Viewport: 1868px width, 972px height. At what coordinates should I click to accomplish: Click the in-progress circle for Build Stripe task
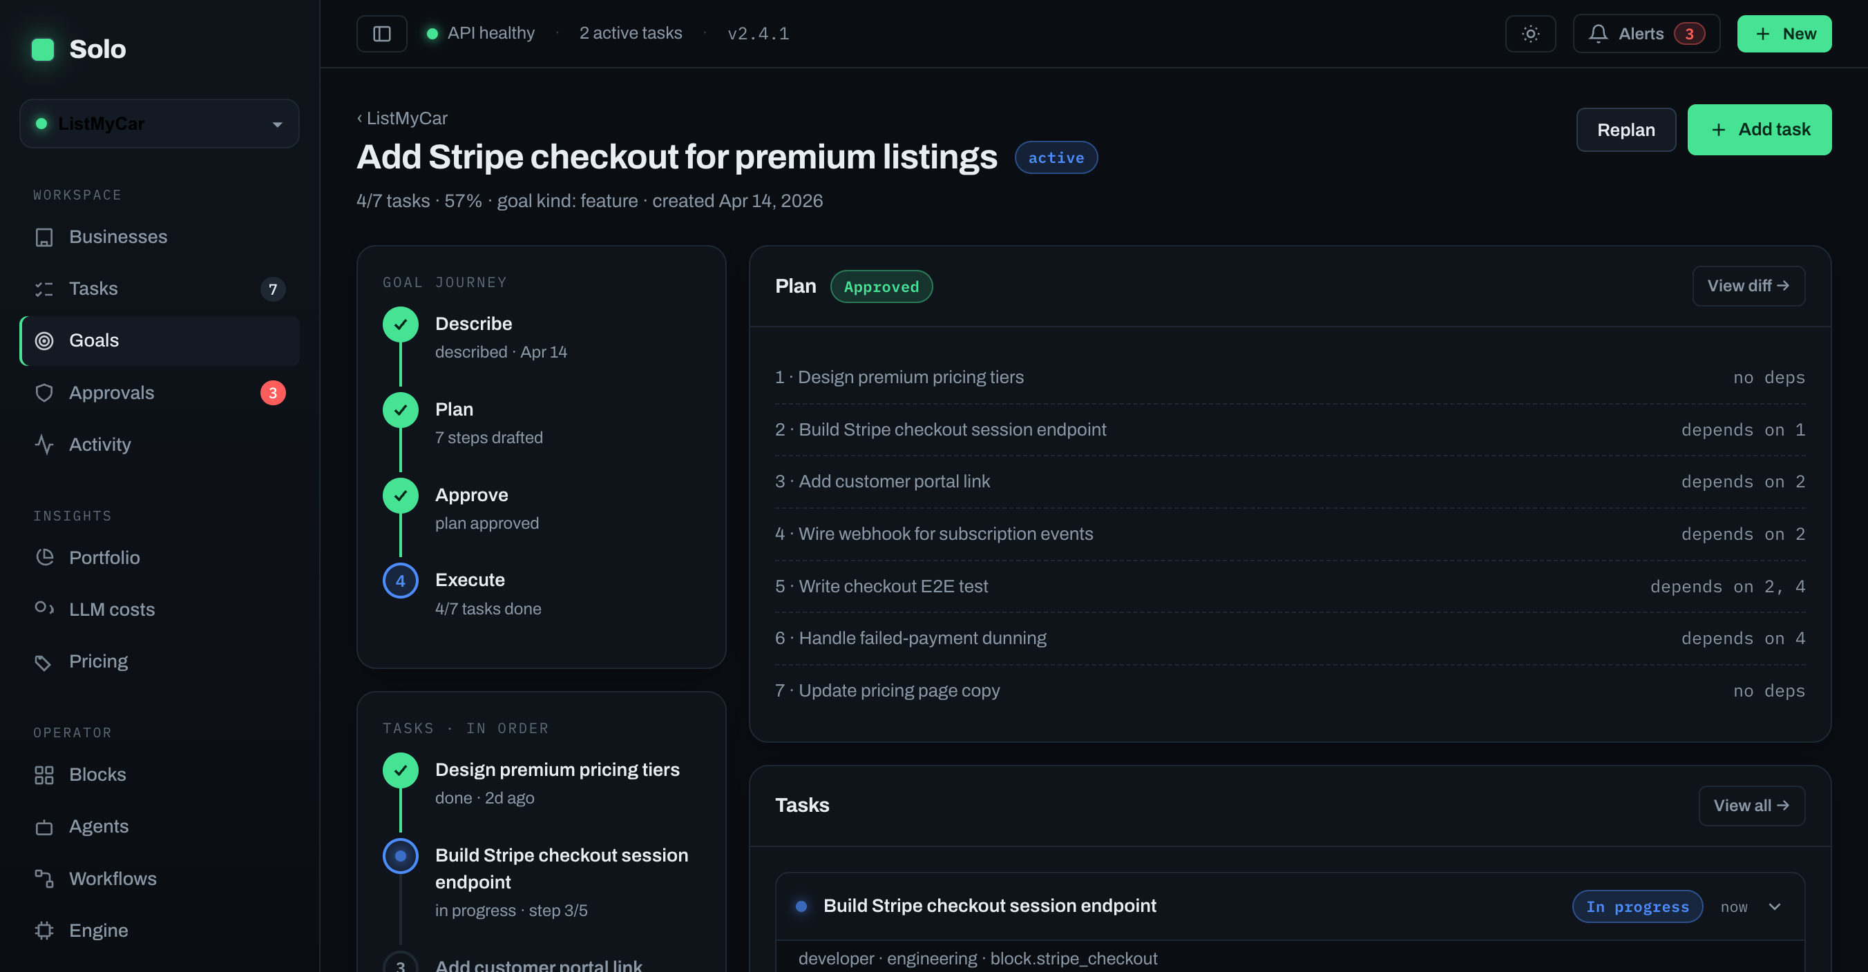click(x=400, y=856)
